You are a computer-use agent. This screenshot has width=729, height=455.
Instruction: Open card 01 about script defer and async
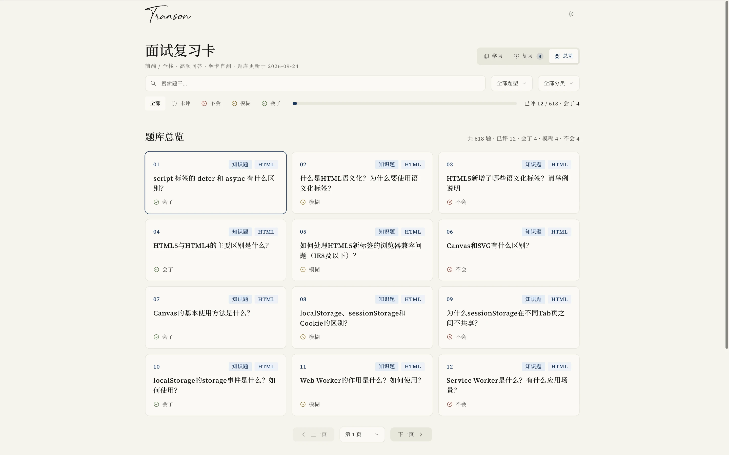[215, 183]
